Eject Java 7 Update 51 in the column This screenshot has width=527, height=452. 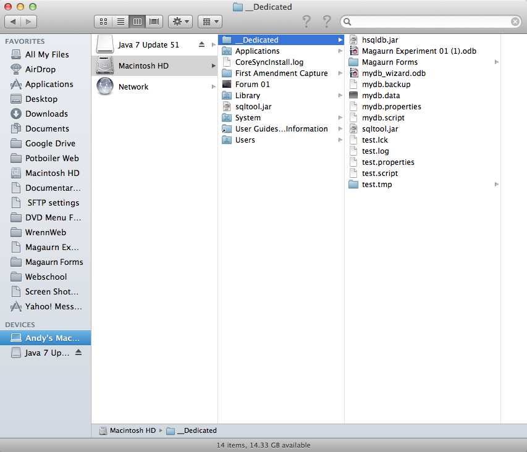coord(202,44)
